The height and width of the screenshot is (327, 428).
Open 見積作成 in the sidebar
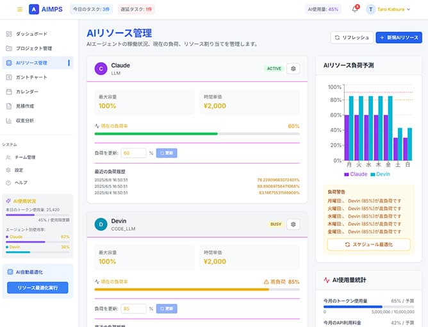click(38, 106)
